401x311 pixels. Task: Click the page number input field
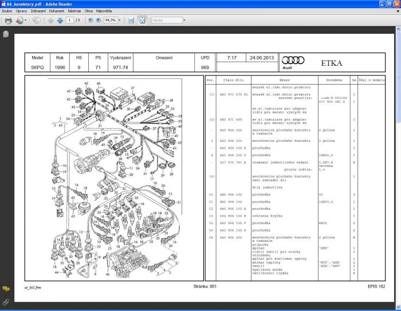tap(70, 20)
